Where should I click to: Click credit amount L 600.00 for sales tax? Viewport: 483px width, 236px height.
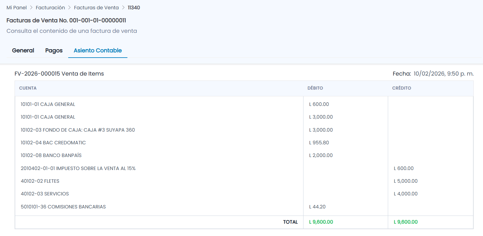pyautogui.click(x=404, y=168)
